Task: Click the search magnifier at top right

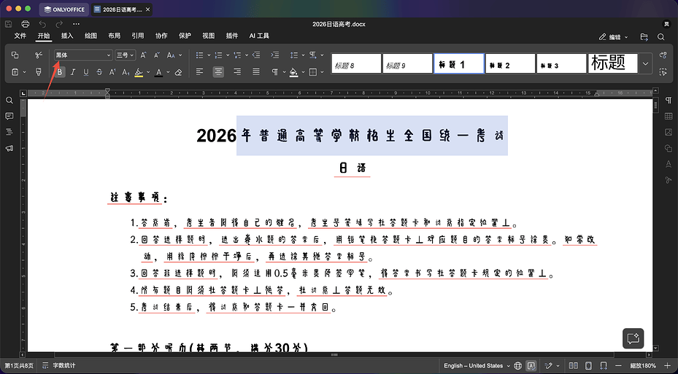Action: click(661, 37)
